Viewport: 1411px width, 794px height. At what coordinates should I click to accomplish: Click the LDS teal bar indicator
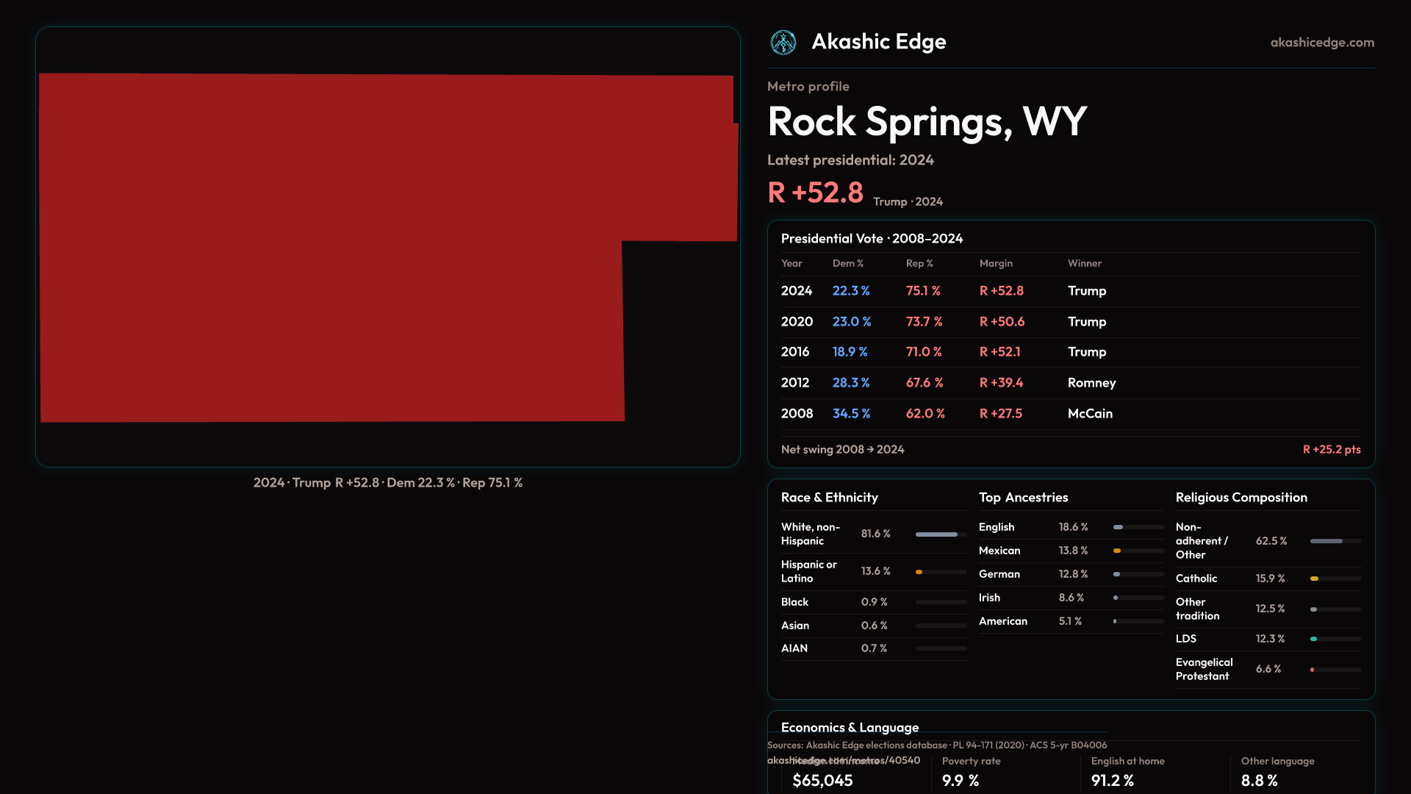click(1314, 639)
